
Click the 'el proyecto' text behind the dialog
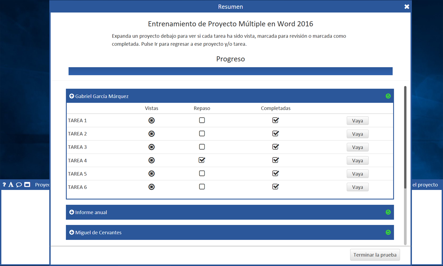tap(425, 185)
